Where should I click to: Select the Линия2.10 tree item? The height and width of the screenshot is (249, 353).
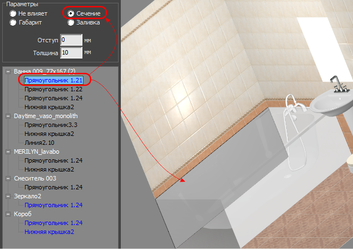pos(40,143)
